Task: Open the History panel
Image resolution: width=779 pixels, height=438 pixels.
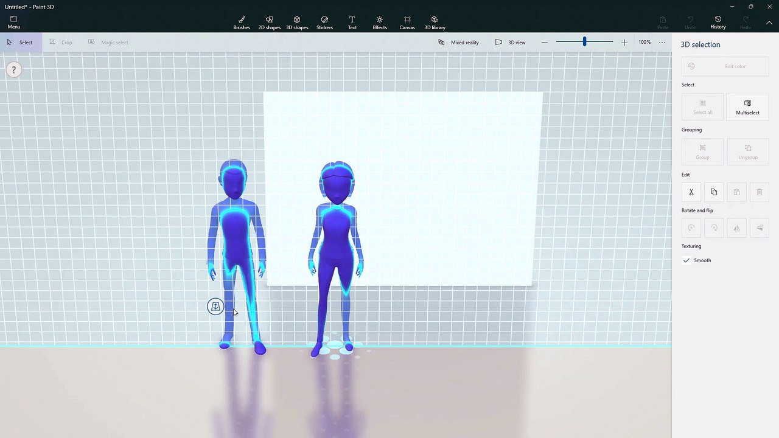Action: 718,23
